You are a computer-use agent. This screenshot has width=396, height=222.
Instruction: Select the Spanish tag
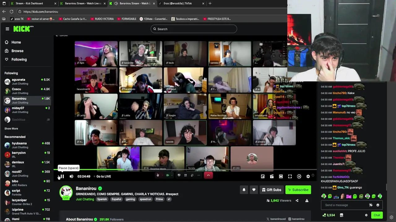[102, 199]
